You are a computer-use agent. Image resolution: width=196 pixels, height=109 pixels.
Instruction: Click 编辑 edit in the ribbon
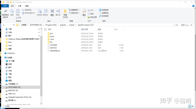tap(91, 14)
